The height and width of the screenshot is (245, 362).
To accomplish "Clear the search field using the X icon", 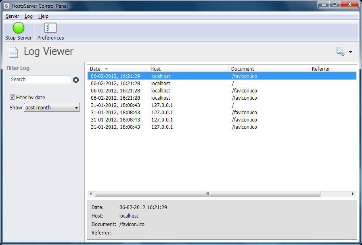I will point(76,80).
